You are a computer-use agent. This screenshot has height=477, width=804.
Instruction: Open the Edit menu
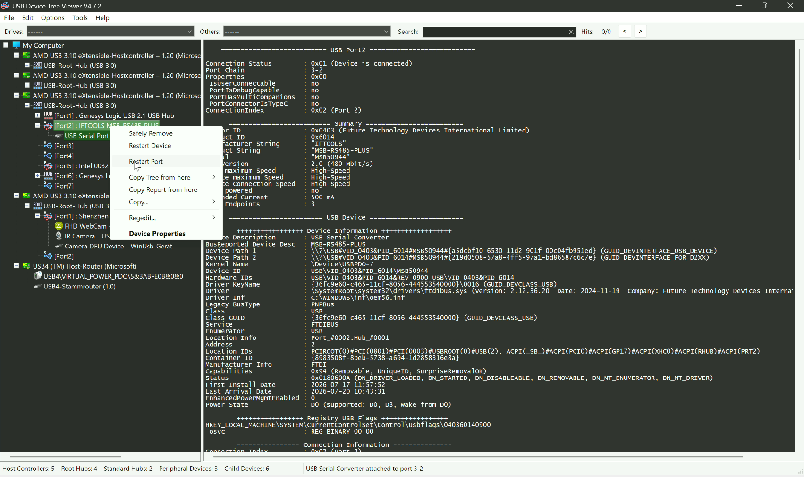click(28, 18)
